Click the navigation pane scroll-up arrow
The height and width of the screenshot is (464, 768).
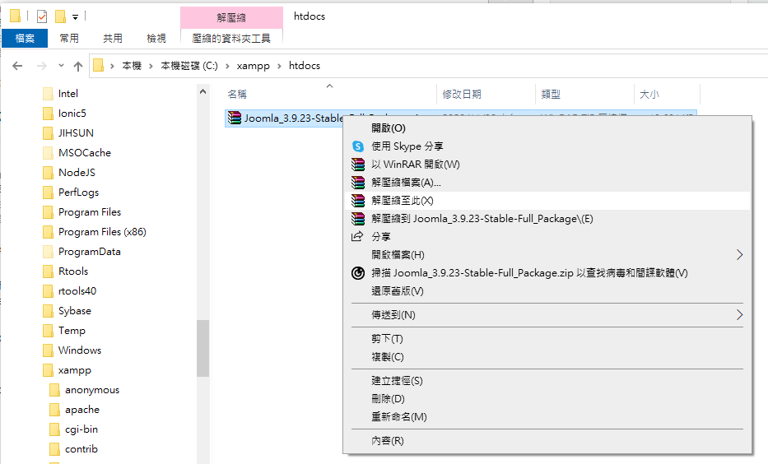coord(202,91)
